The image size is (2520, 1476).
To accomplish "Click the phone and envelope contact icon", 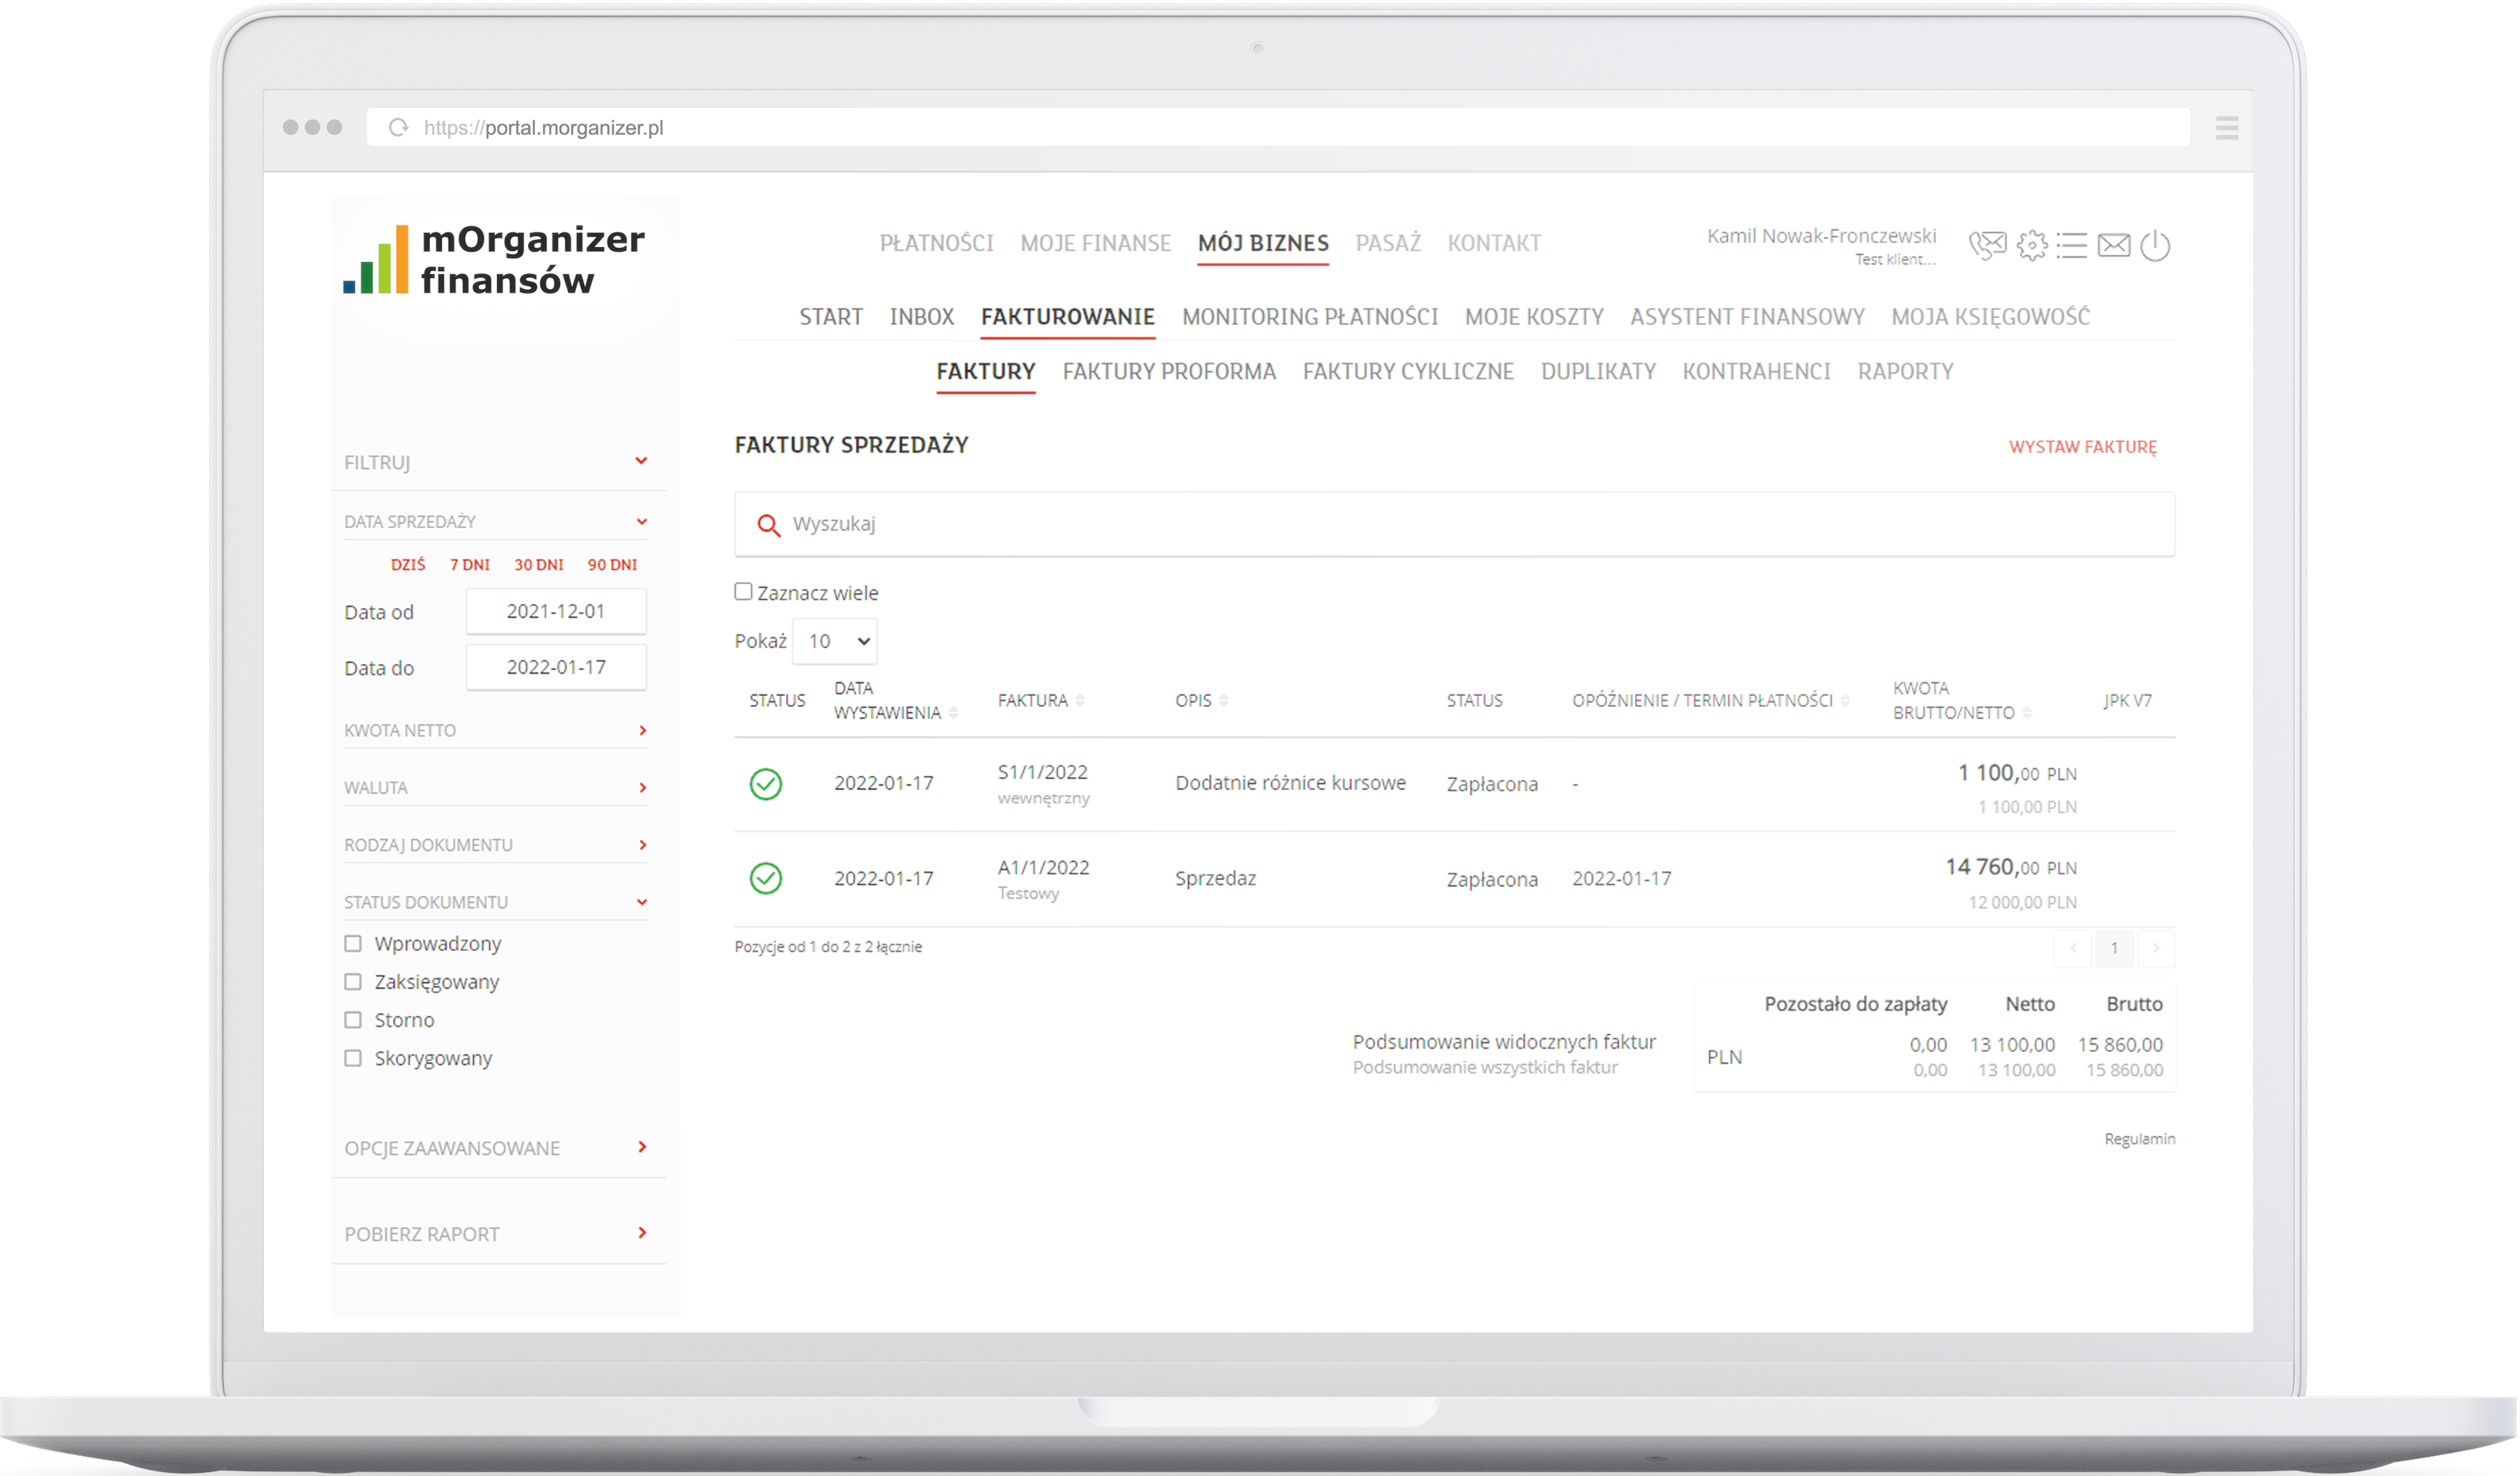I will tap(1987, 245).
